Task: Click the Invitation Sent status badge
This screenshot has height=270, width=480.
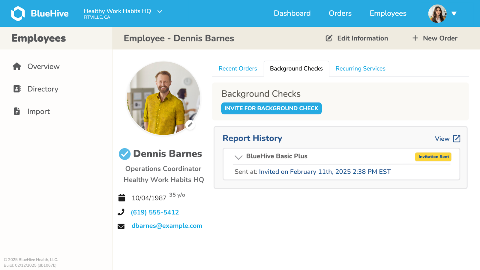Action: tap(433, 157)
